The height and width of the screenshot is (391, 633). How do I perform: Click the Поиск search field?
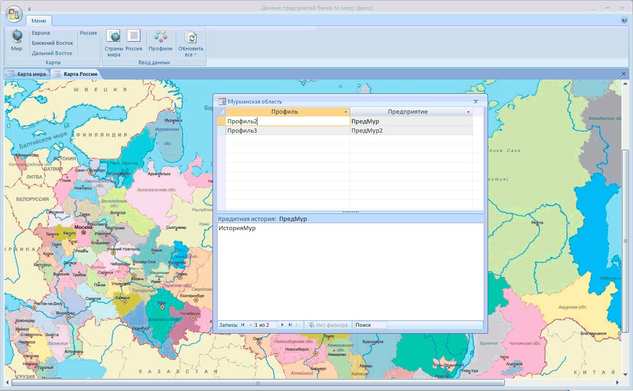(x=370, y=325)
